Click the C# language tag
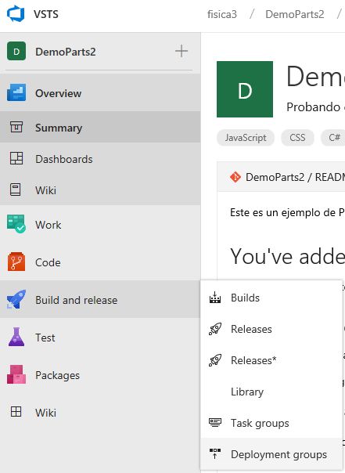Viewport: 345px width, 473px height. 334,138
